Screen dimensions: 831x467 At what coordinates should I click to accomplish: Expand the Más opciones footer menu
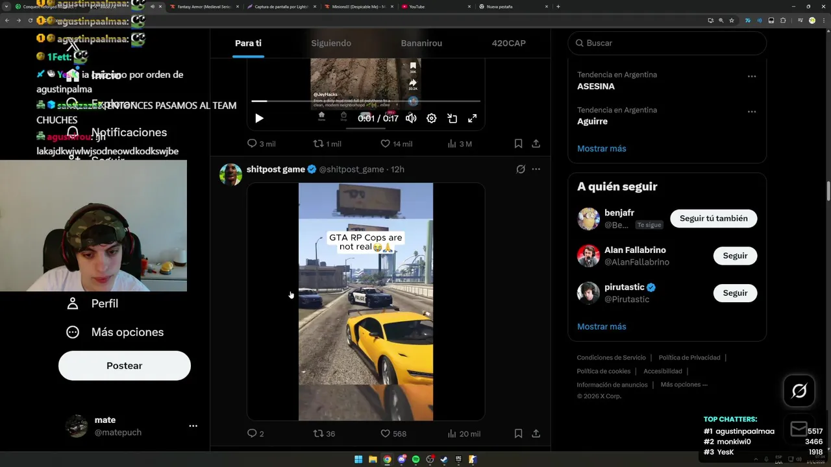click(x=684, y=385)
